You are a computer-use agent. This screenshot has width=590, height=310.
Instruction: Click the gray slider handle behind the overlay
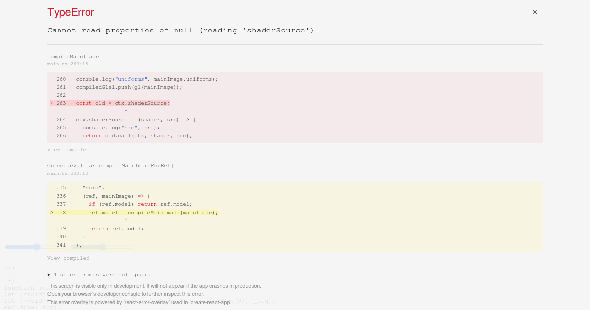(x=102, y=247)
